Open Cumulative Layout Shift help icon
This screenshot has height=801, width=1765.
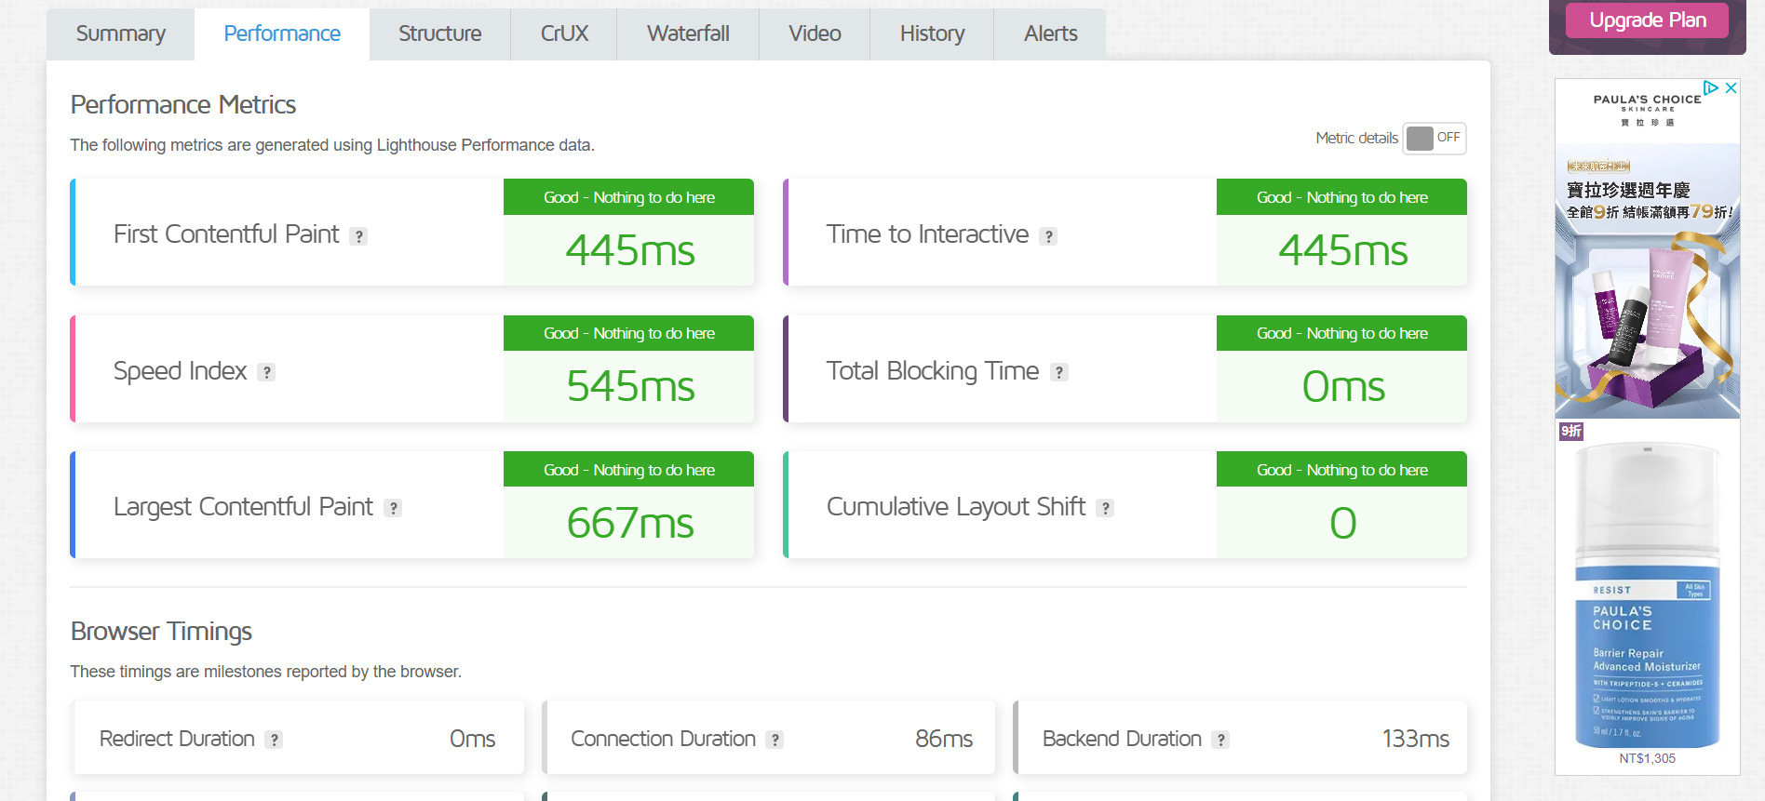(1105, 508)
